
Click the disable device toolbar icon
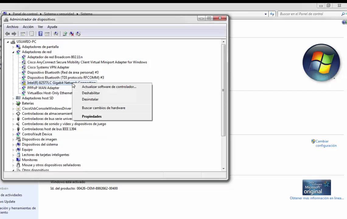point(78,34)
